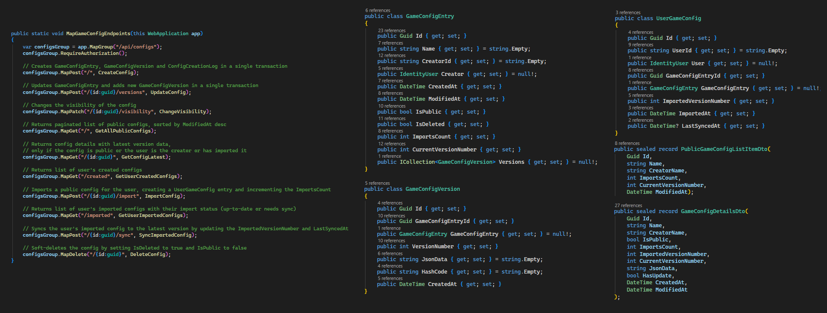Click the GetUserCreatedConfigs handler reference
Viewport: 827px width, 313px height.
146,176
